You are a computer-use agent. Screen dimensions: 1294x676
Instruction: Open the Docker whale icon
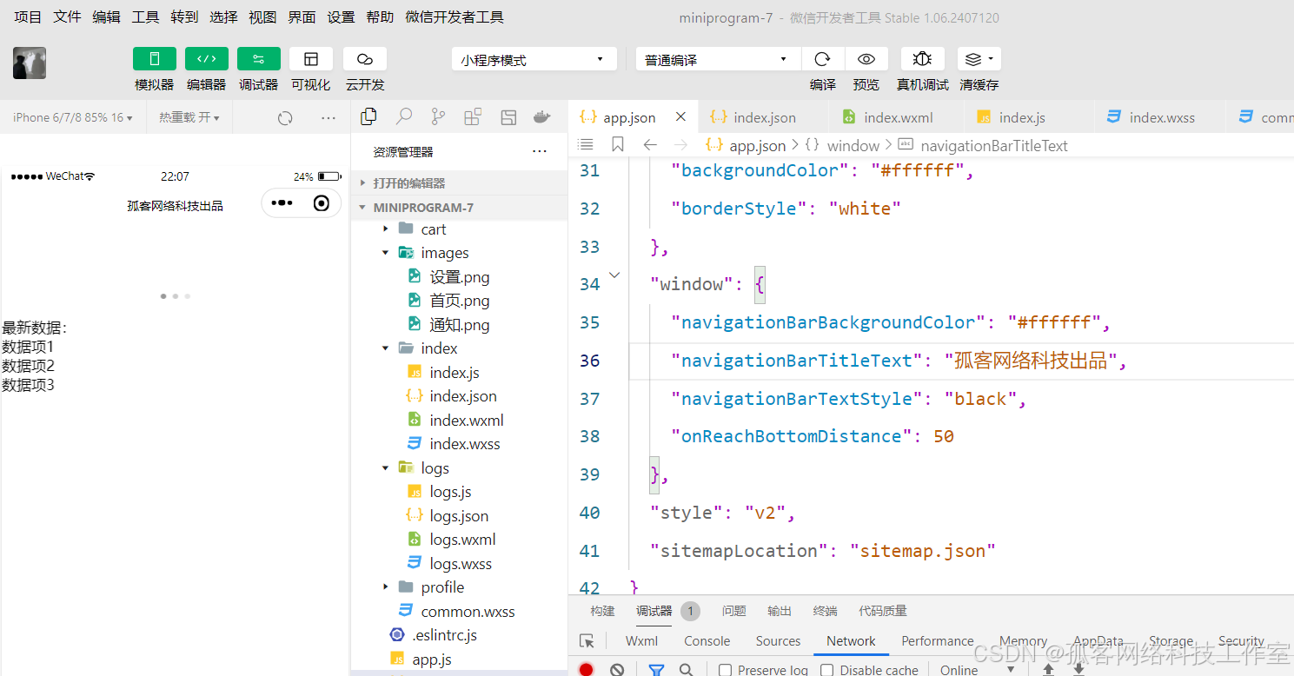pos(541,117)
